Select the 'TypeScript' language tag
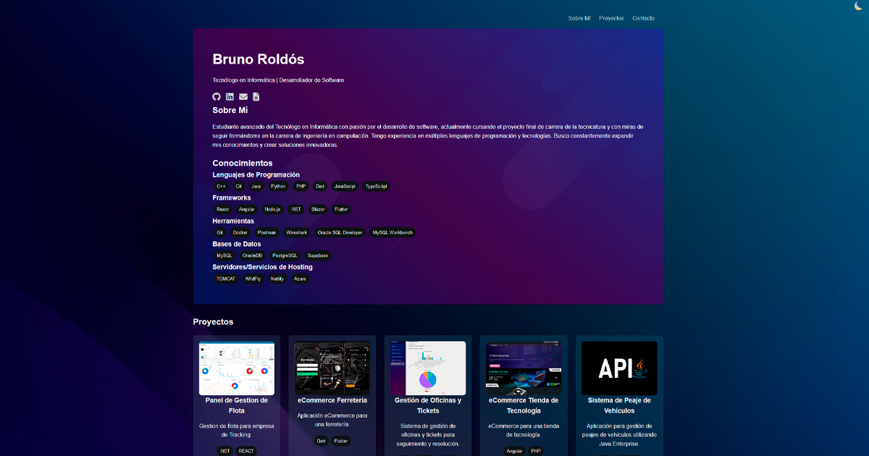This screenshot has height=456, width=869. 376,186
